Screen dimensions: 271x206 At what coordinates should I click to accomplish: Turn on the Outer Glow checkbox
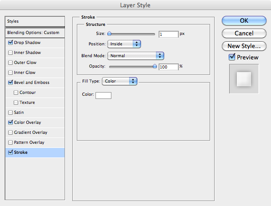10,63
